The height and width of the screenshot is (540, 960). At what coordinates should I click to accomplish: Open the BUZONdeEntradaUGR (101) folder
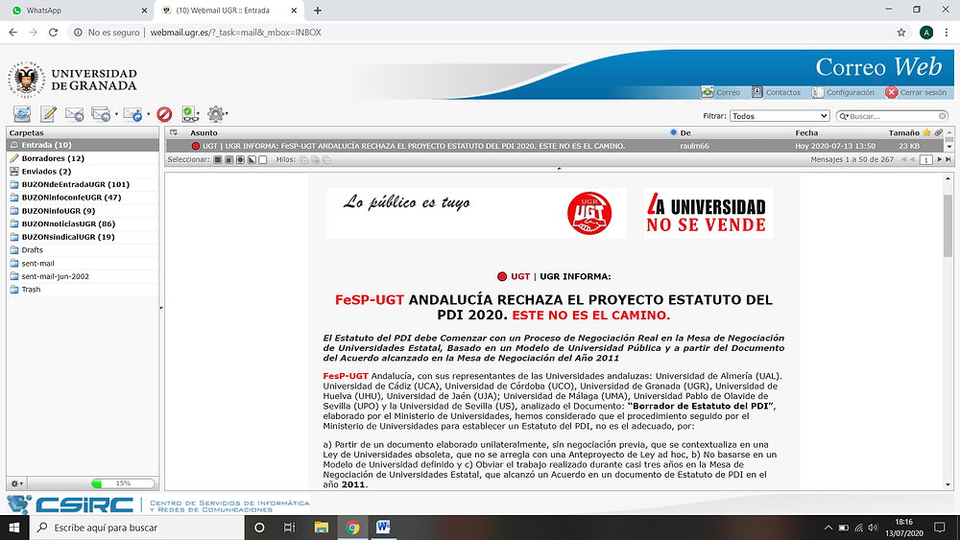[83, 184]
